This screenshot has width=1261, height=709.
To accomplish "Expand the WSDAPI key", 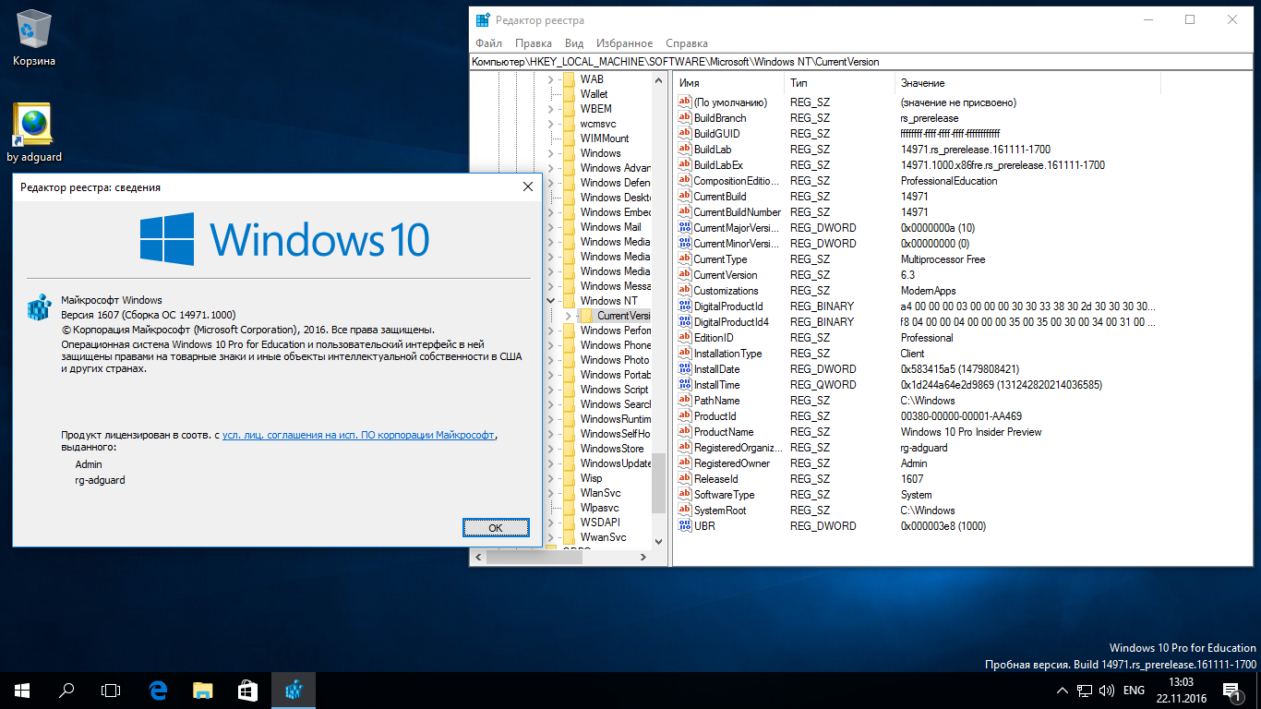I will click(x=551, y=523).
